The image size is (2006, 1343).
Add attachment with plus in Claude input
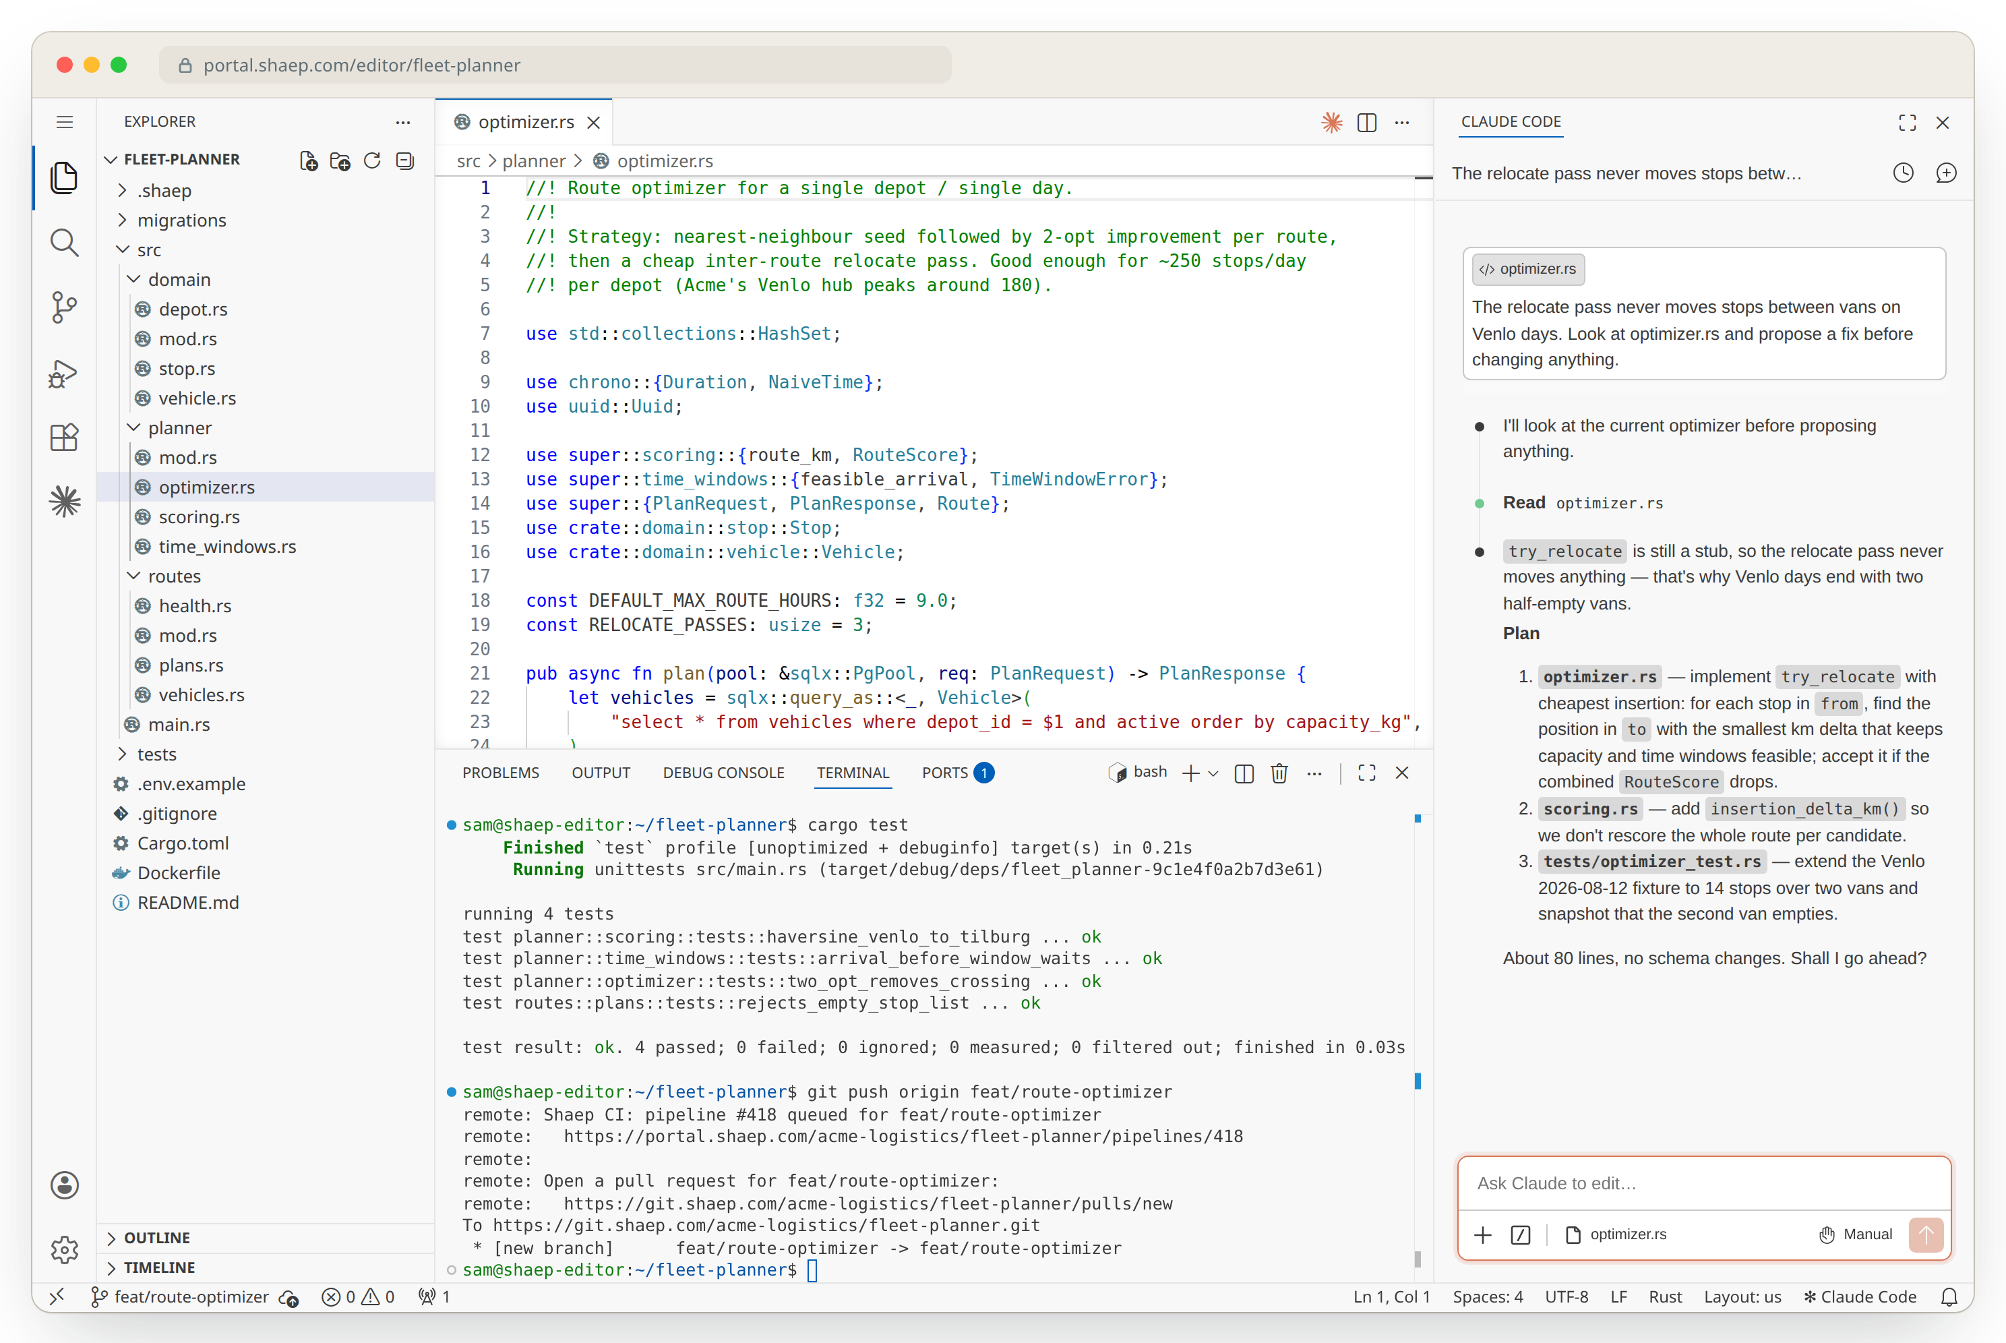pos(1483,1234)
